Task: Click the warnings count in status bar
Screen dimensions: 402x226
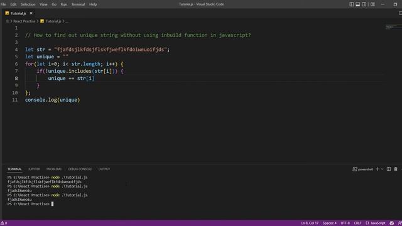Action: [4, 223]
